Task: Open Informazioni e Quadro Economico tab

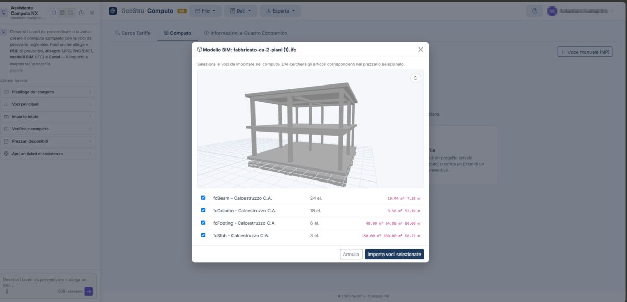Action: [x=246, y=33]
